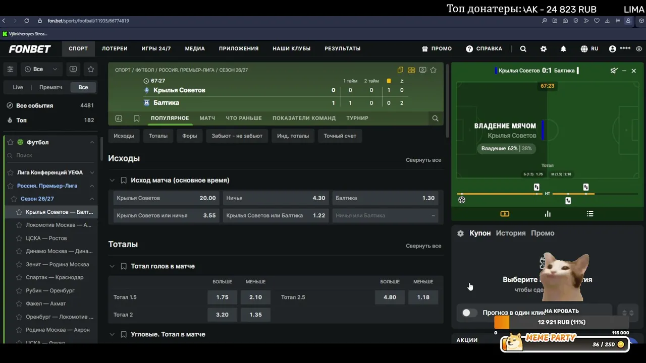Click the bookmark icon left of ПОПУЛЯРНОЕ

pyautogui.click(x=136, y=118)
